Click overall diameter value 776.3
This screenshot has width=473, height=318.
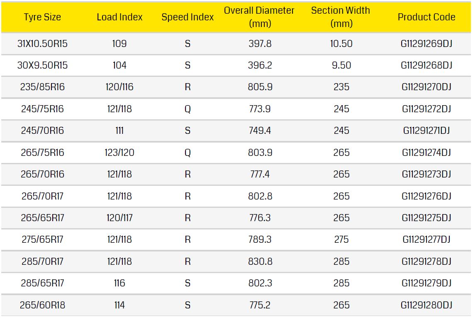coord(260,218)
